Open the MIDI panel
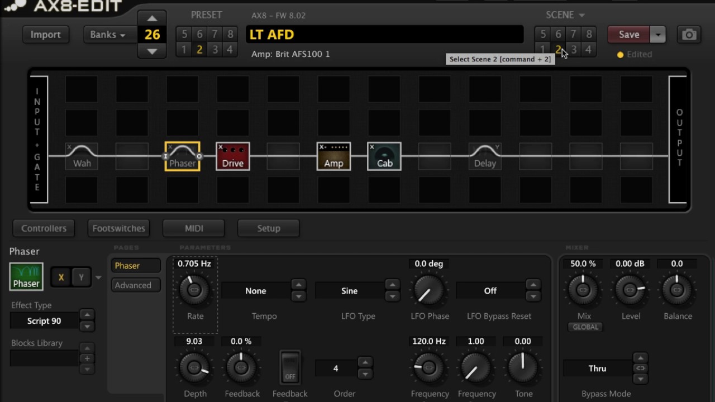 point(194,228)
